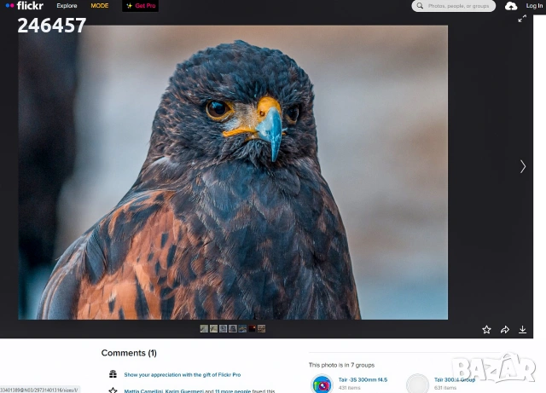Open 'Show your appreciation with the gift of Flickr Pro'
This screenshot has width=546, height=393.
(183, 375)
